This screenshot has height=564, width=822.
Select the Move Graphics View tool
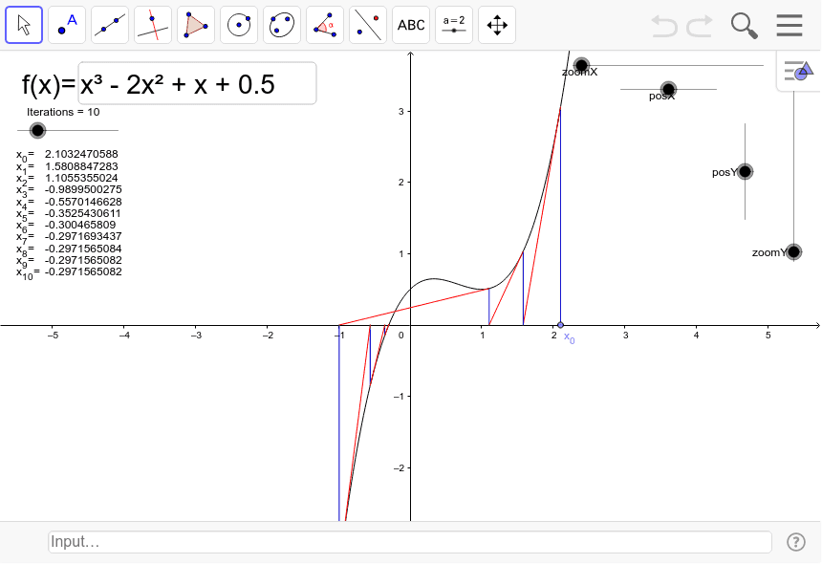click(497, 25)
